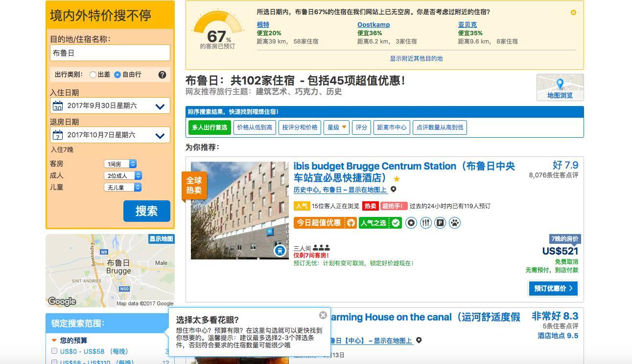The image size is (632, 364).
Task: Click the 搜索 search button
Action: [147, 211]
